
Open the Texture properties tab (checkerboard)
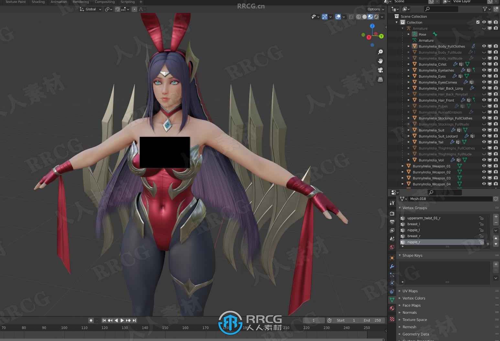click(392, 319)
